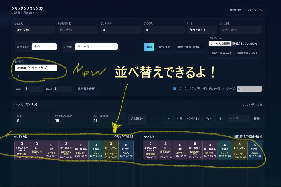Click the 次 > next page button

[x=209, y=119]
